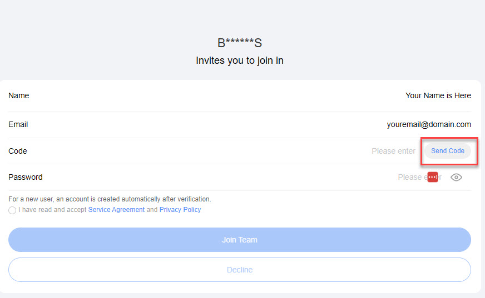The height and width of the screenshot is (298, 485).
Task: Click the 'I have read and accept' text
Action: (52, 210)
